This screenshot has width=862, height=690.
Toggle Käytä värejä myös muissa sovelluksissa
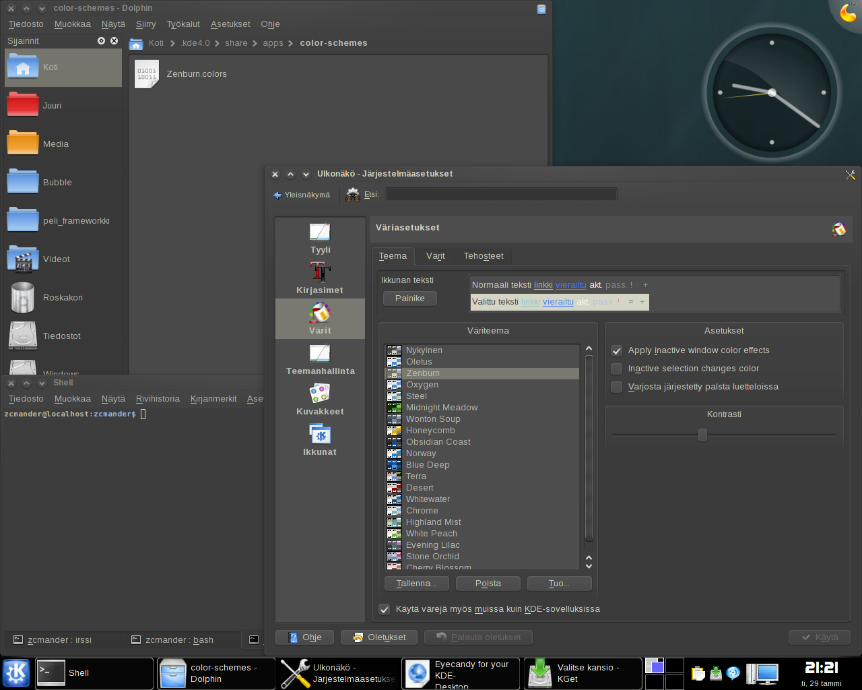385,609
